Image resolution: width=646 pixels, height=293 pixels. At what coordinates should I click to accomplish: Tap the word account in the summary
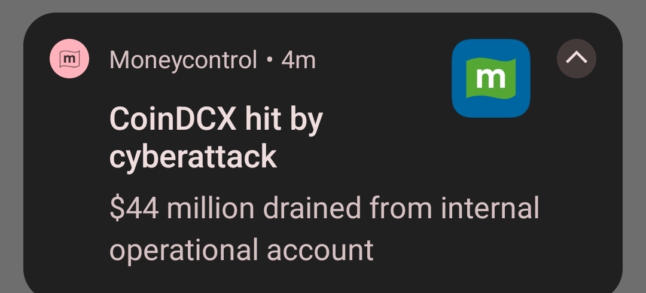[x=320, y=249]
